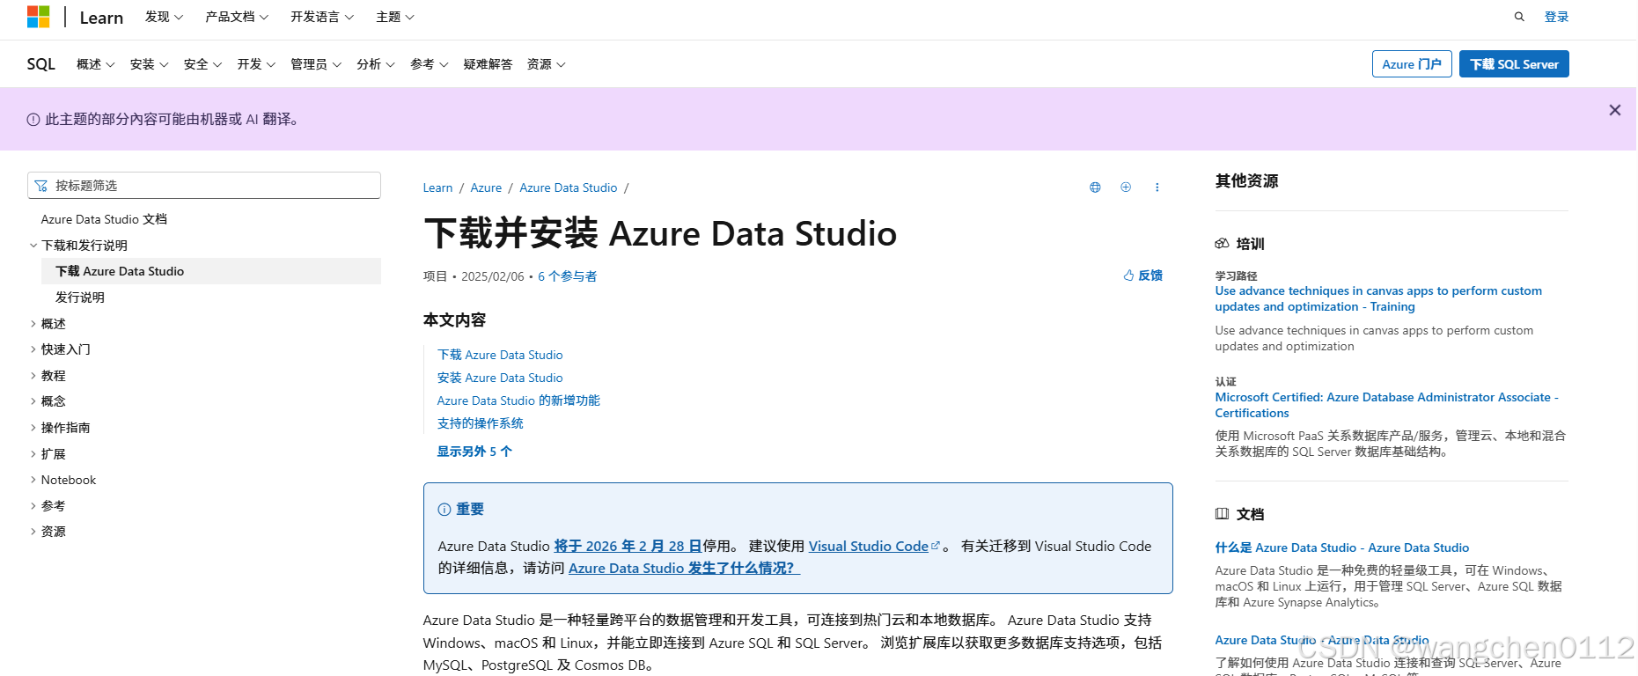Click the thumbs-up feedback icon
The image size is (1638, 676).
1128,276
